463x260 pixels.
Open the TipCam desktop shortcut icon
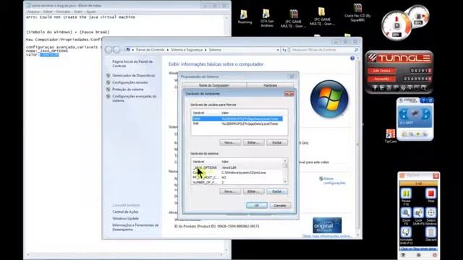click(391, 134)
